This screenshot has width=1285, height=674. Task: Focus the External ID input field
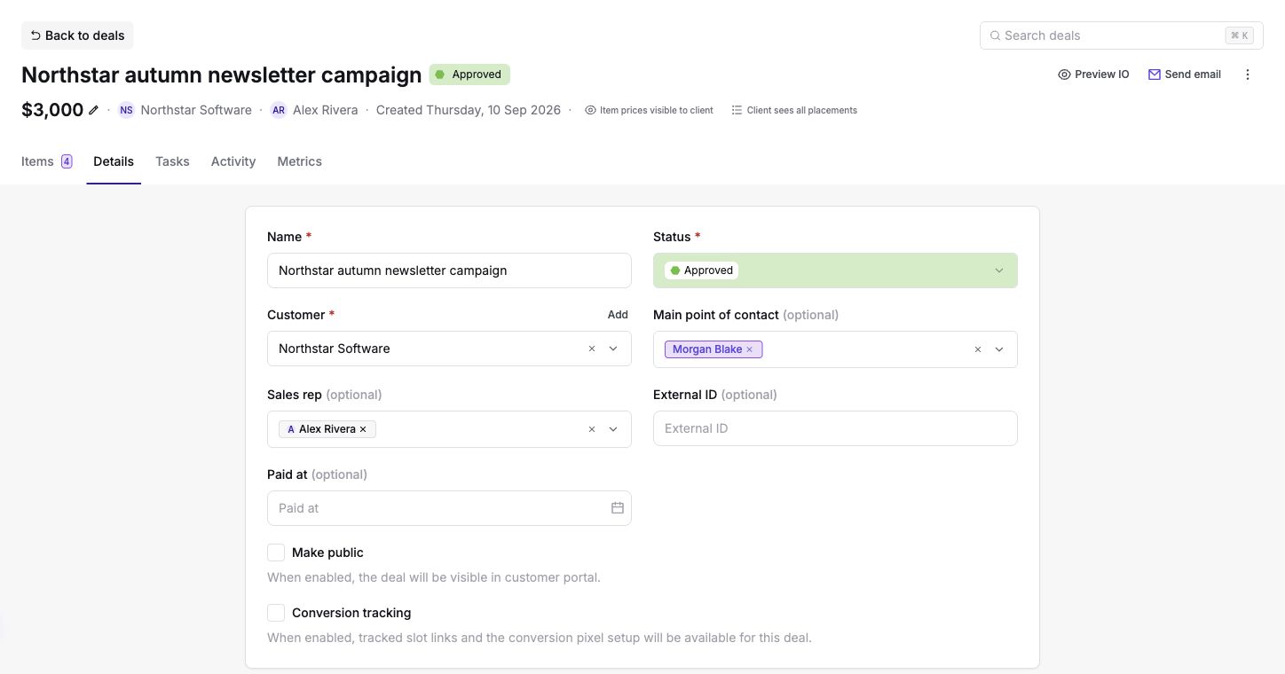[835, 428]
